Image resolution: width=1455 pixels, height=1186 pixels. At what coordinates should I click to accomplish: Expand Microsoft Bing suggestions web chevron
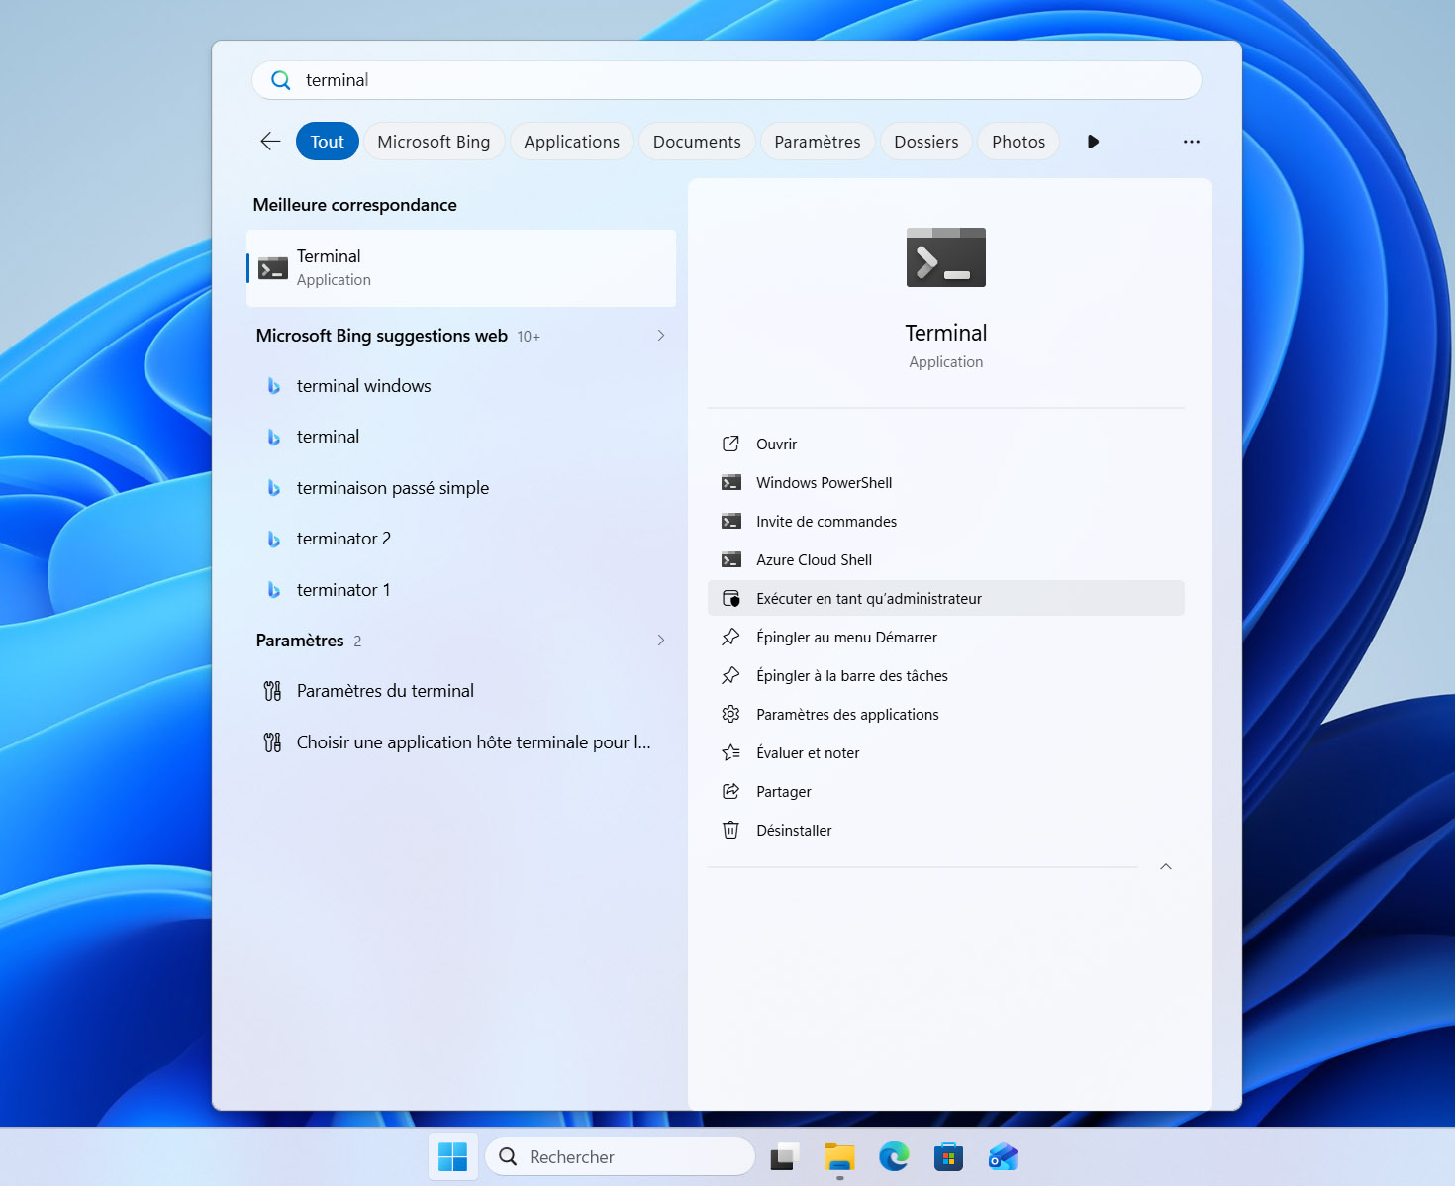coord(661,336)
